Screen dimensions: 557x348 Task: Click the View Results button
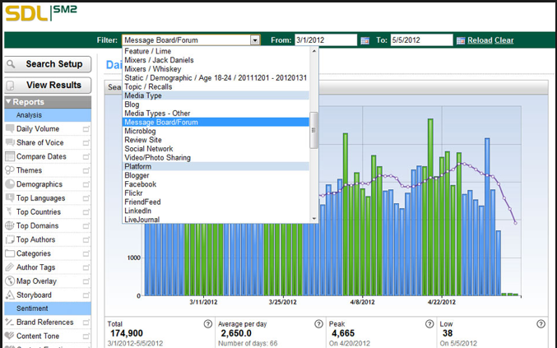[x=46, y=85]
